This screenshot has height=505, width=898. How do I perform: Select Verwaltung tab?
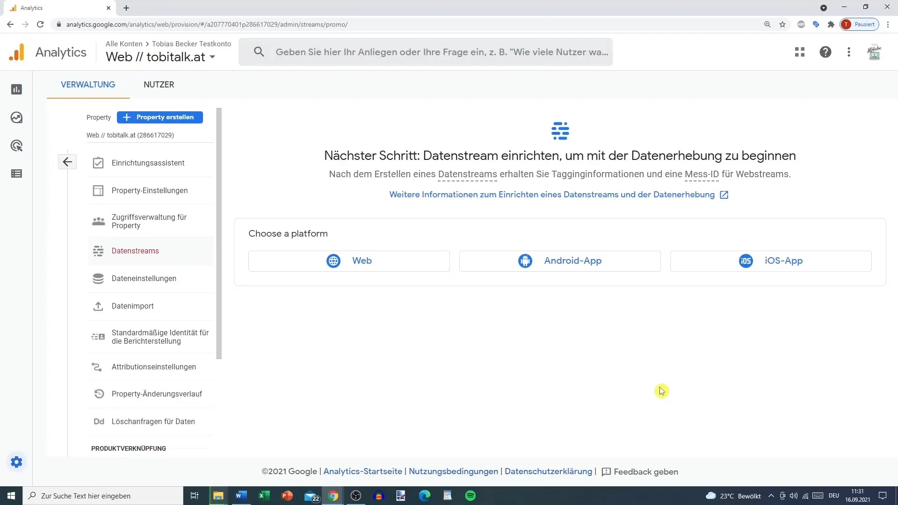coord(88,85)
